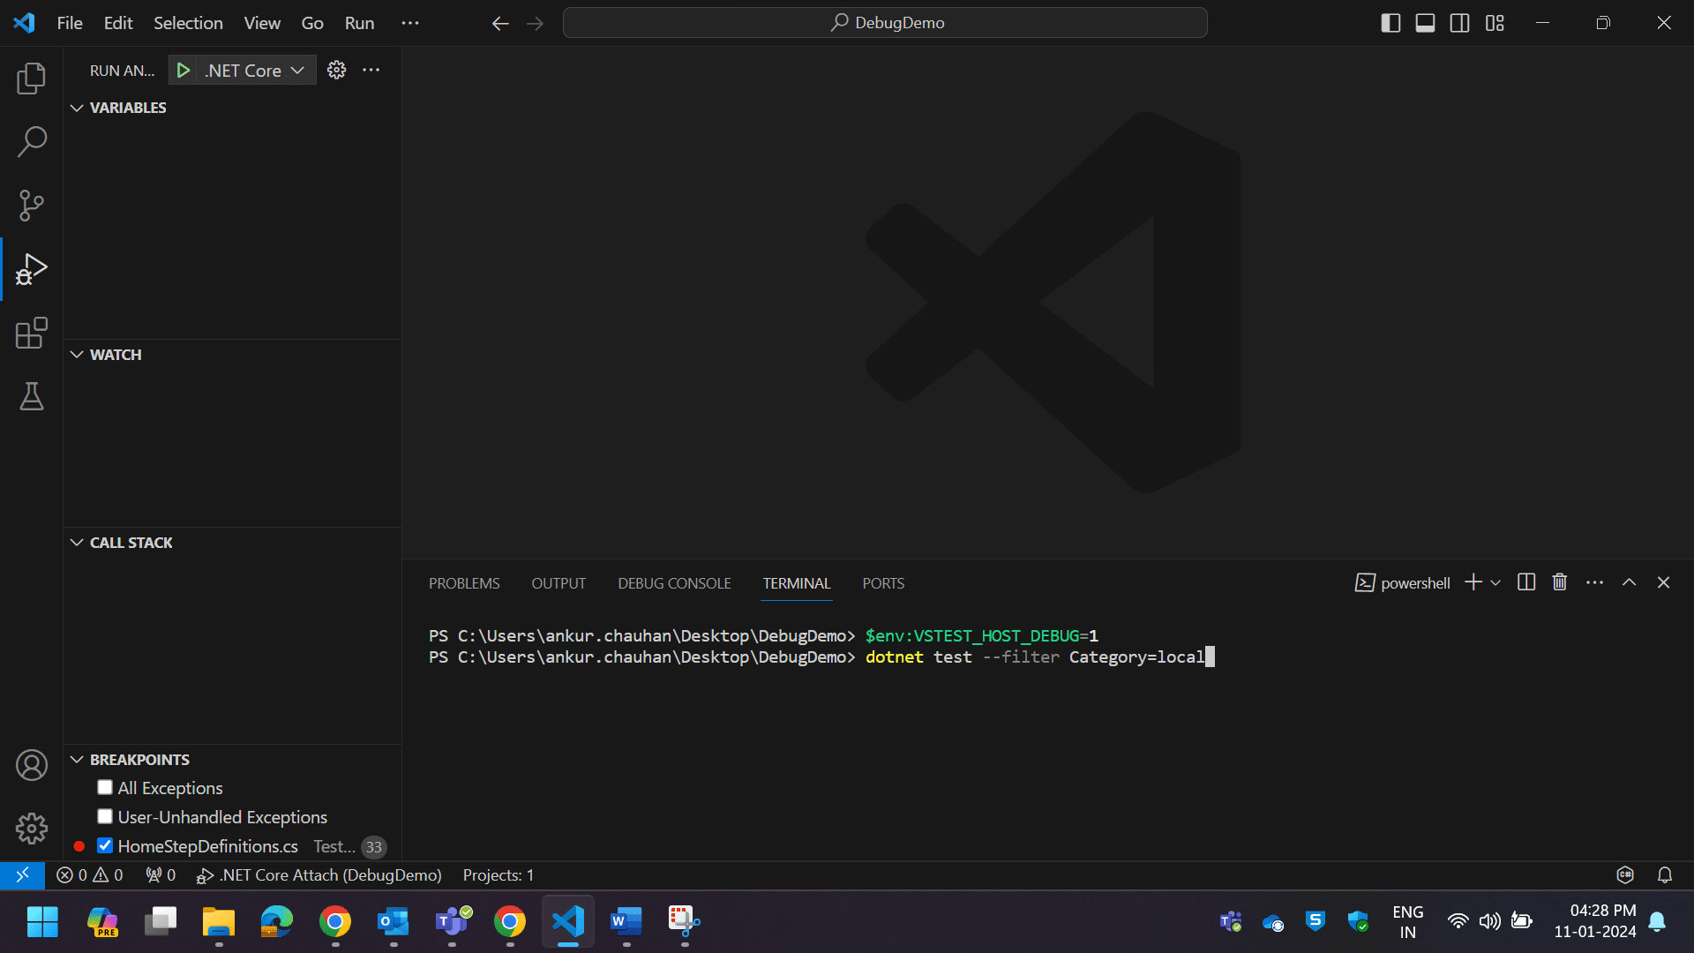
Task: Enable All Exceptions breakpoint checkbox
Action: coord(105,788)
